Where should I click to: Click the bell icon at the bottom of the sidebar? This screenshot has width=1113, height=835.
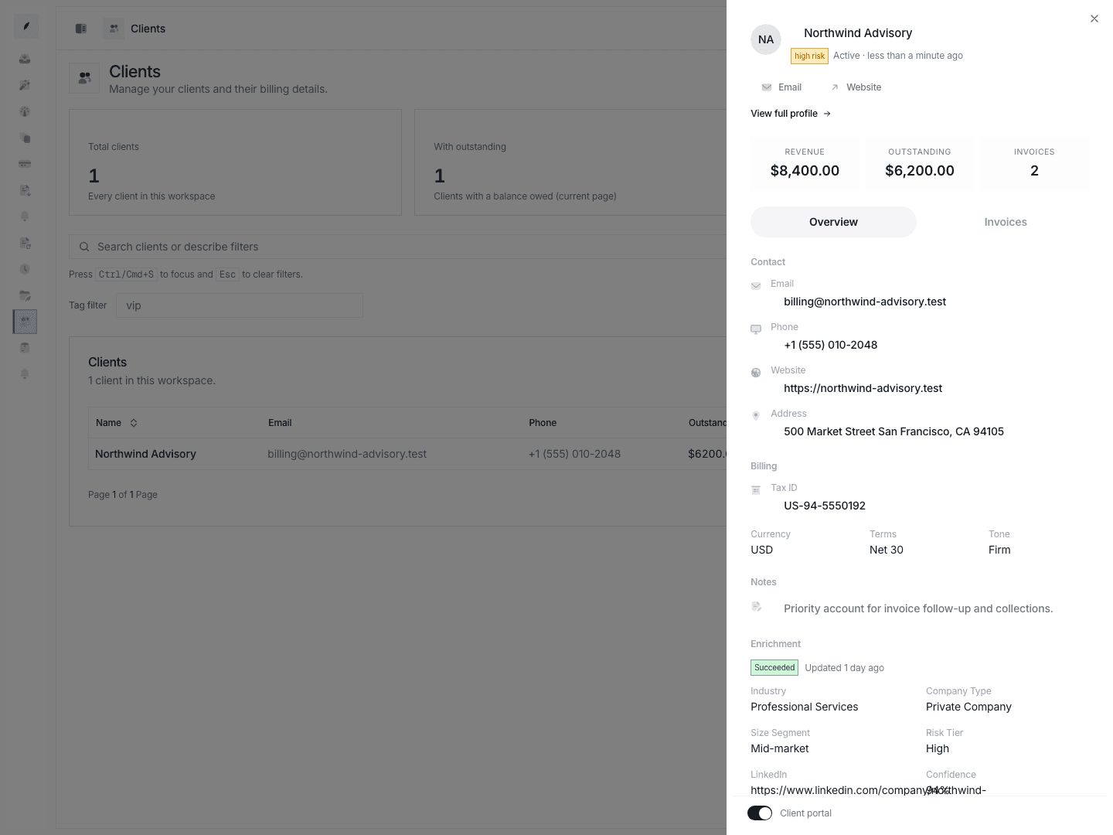coord(25,374)
